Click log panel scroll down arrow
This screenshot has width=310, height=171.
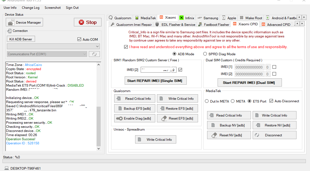98,149
